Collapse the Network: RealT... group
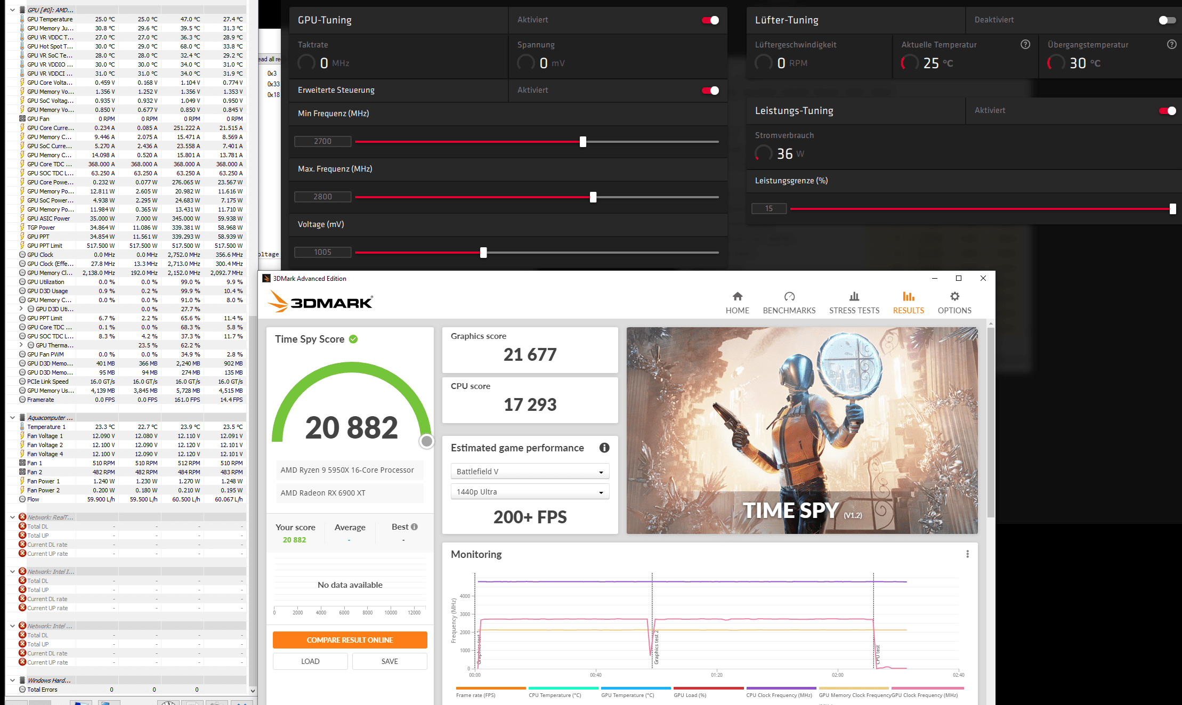1182x705 pixels. click(12, 517)
